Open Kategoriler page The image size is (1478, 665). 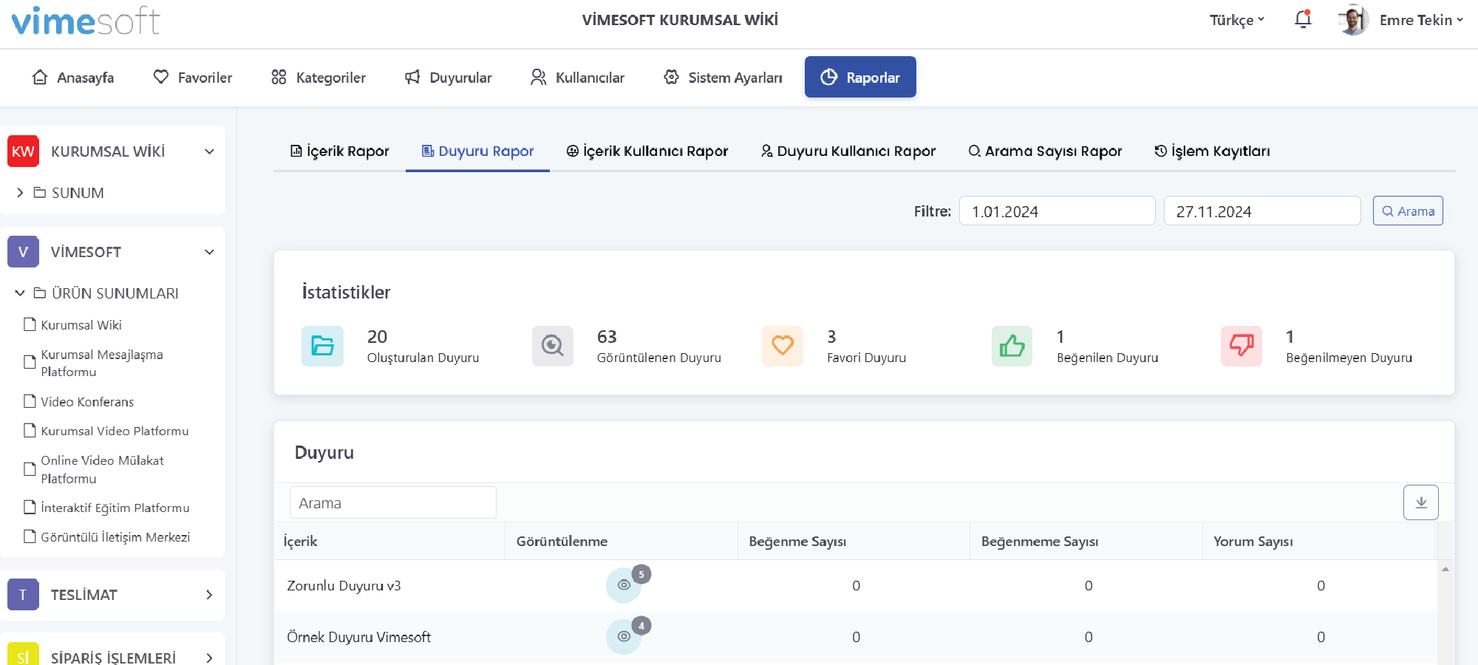coord(318,78)
